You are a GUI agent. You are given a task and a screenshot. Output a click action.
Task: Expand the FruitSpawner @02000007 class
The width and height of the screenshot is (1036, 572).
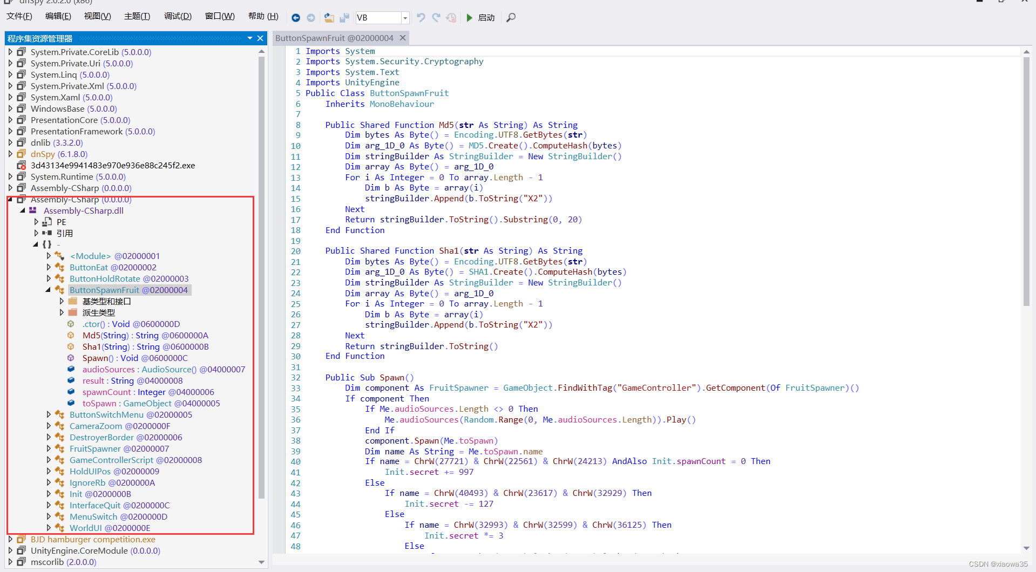click(49, 448)
